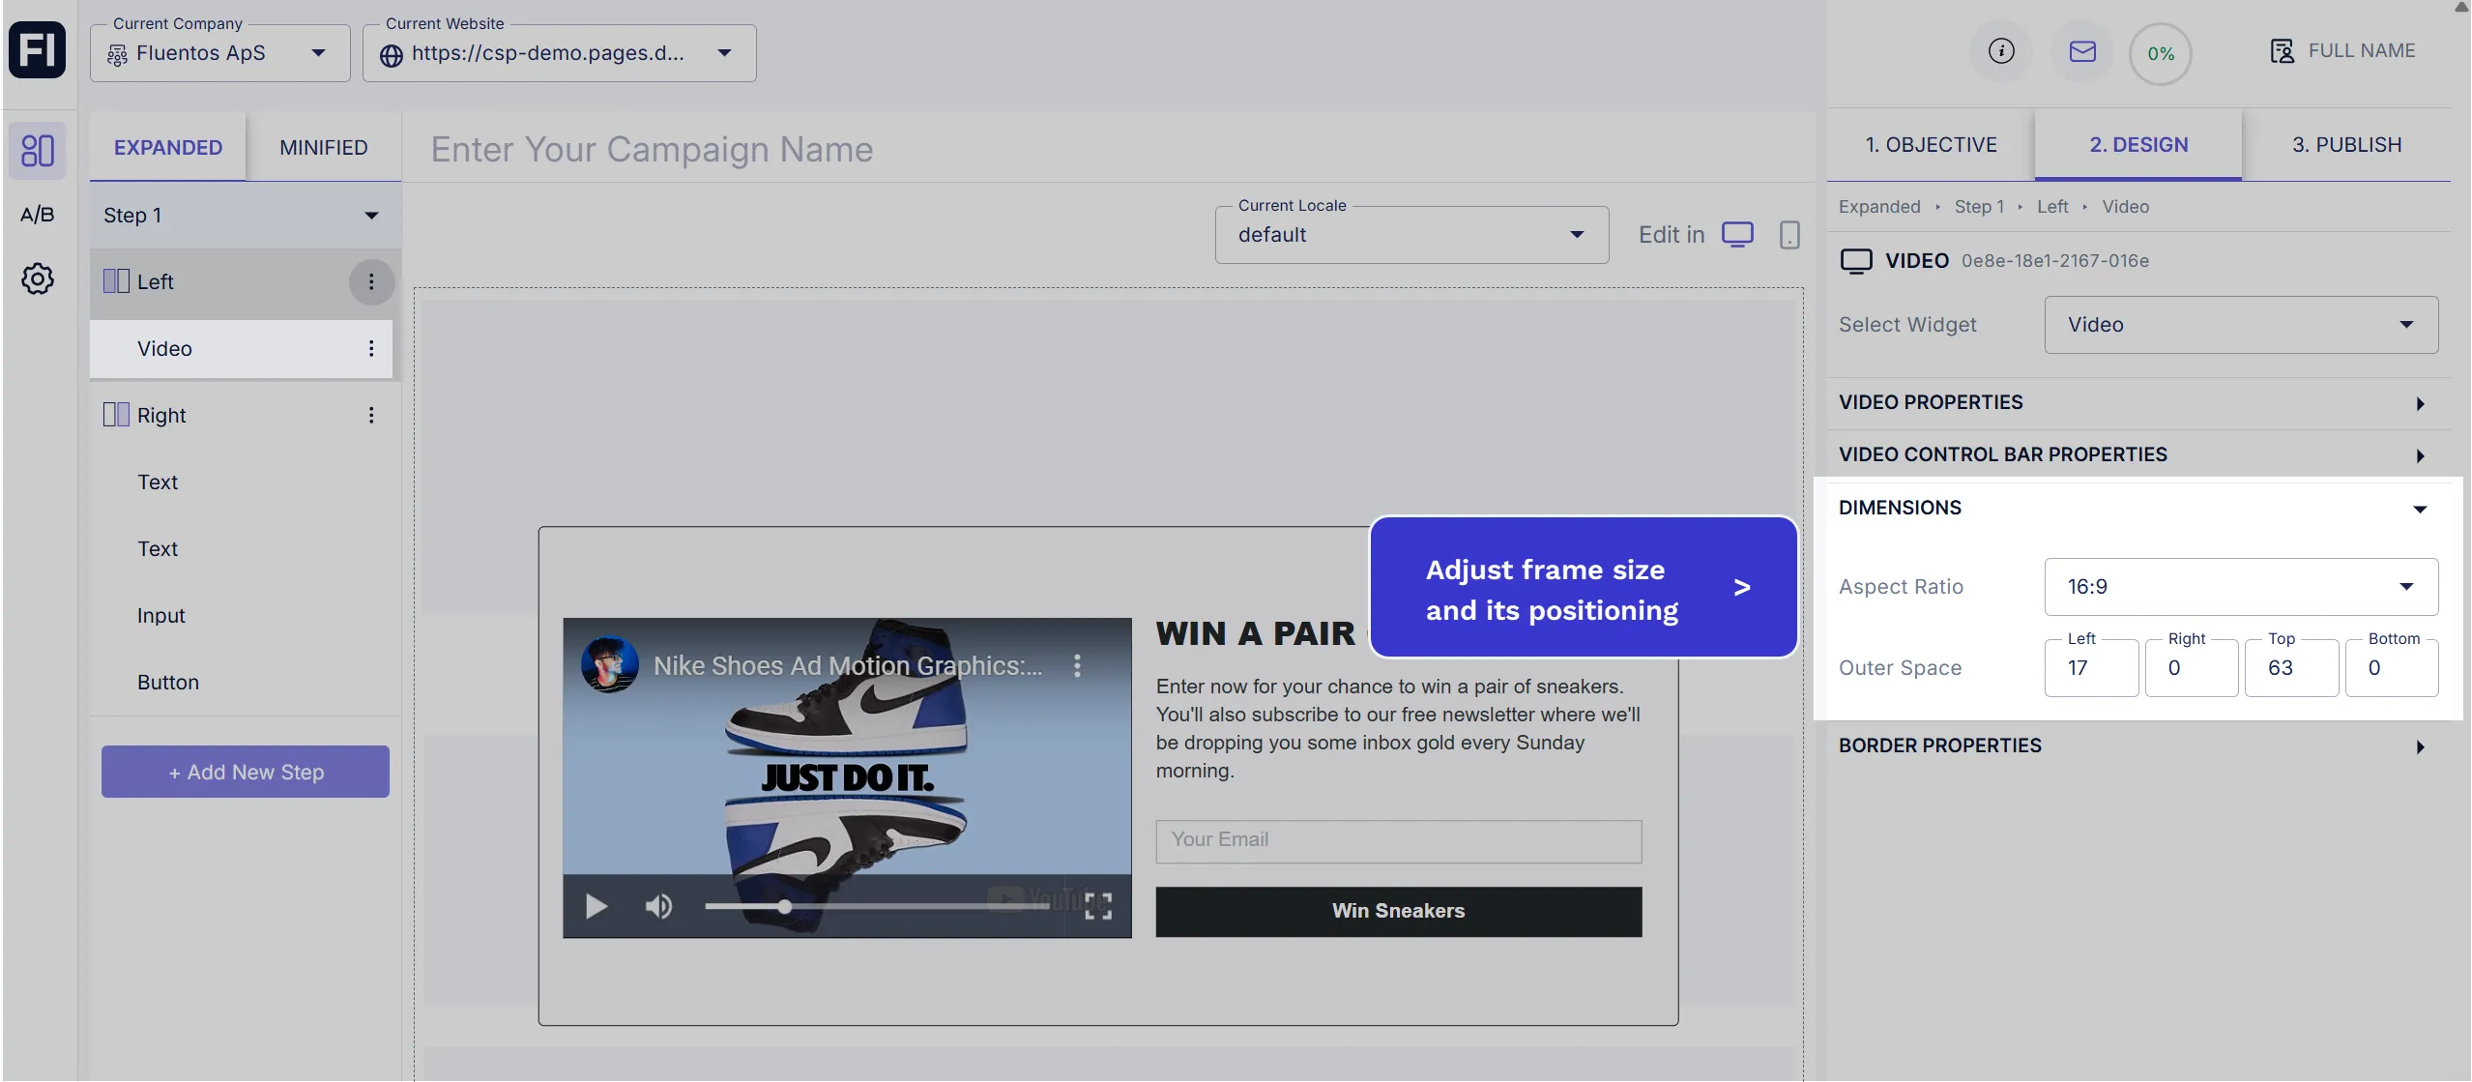Switch to the MINIFIED tab
The width and height of the screenshot is (2472, 1082).
324,147
